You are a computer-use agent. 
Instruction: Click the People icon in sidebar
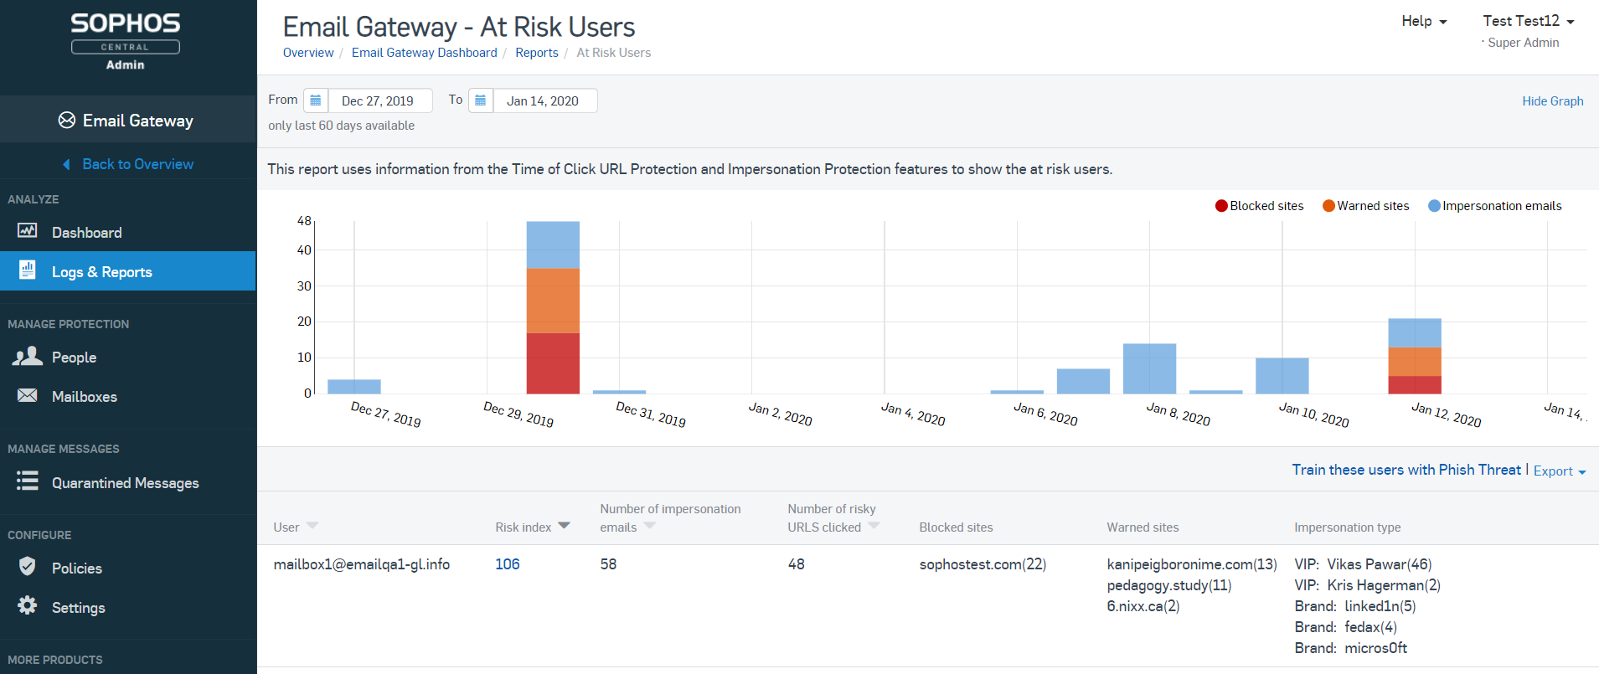(28, 357)
